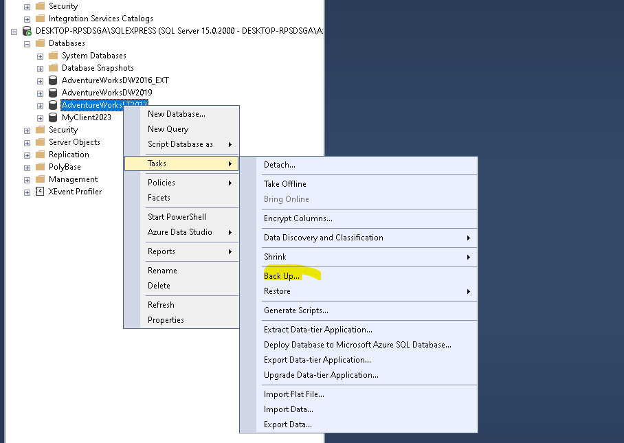This screenshot has width=624, height=443.
Task: Select the XEvent Profiler label
Action: pos(75,191)
